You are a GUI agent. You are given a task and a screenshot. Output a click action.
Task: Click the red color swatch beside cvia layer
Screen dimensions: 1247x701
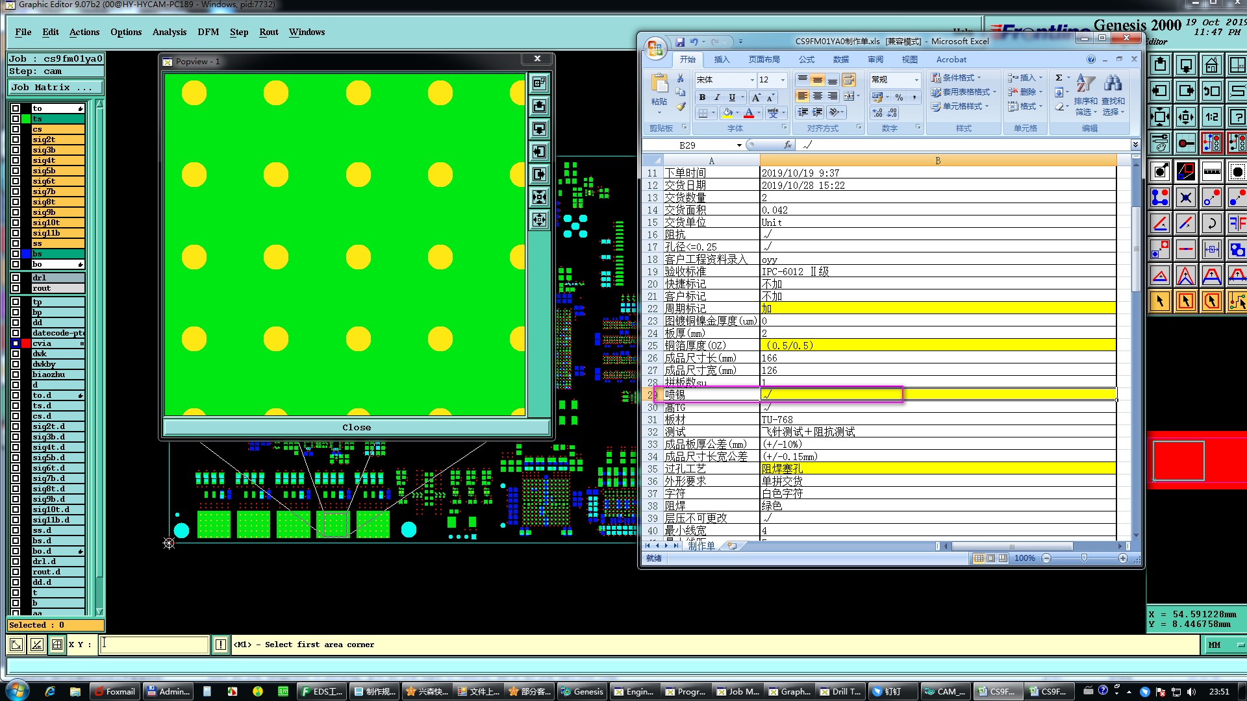26,343
